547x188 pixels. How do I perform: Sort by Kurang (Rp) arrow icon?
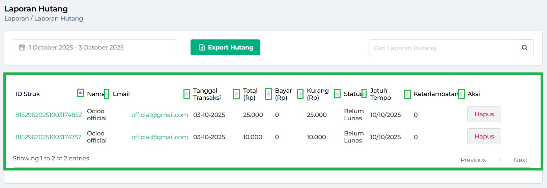[x=337, y=94]
